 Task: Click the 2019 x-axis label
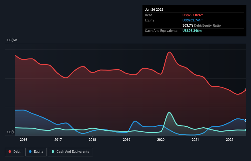pyautogui.click(x=127, y=140)
